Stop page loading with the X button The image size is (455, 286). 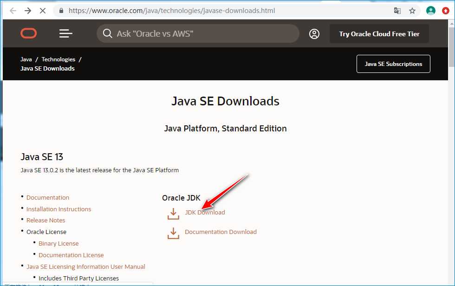43,11
